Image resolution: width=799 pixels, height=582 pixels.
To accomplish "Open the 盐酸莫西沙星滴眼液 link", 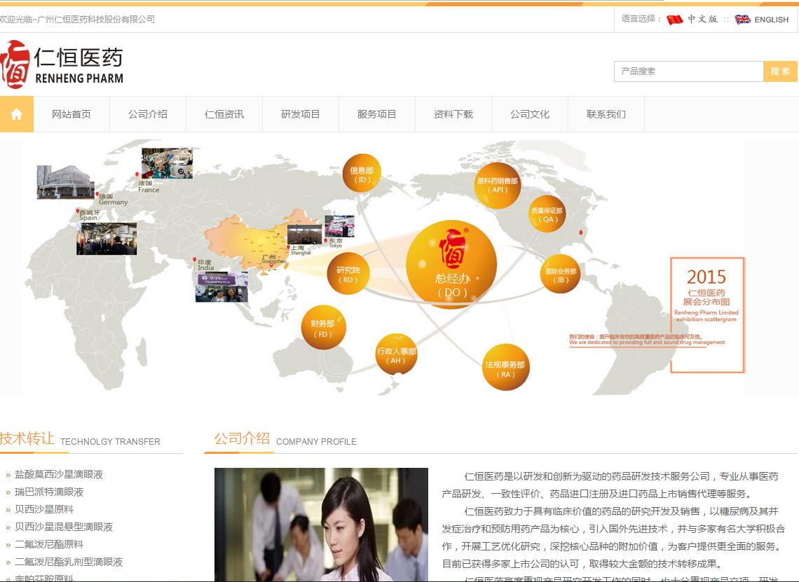I will (59, 475).
